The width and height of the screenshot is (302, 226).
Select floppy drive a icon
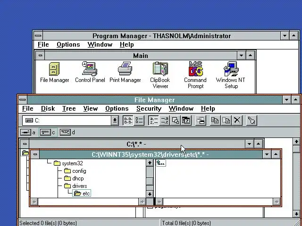(28, 132)
